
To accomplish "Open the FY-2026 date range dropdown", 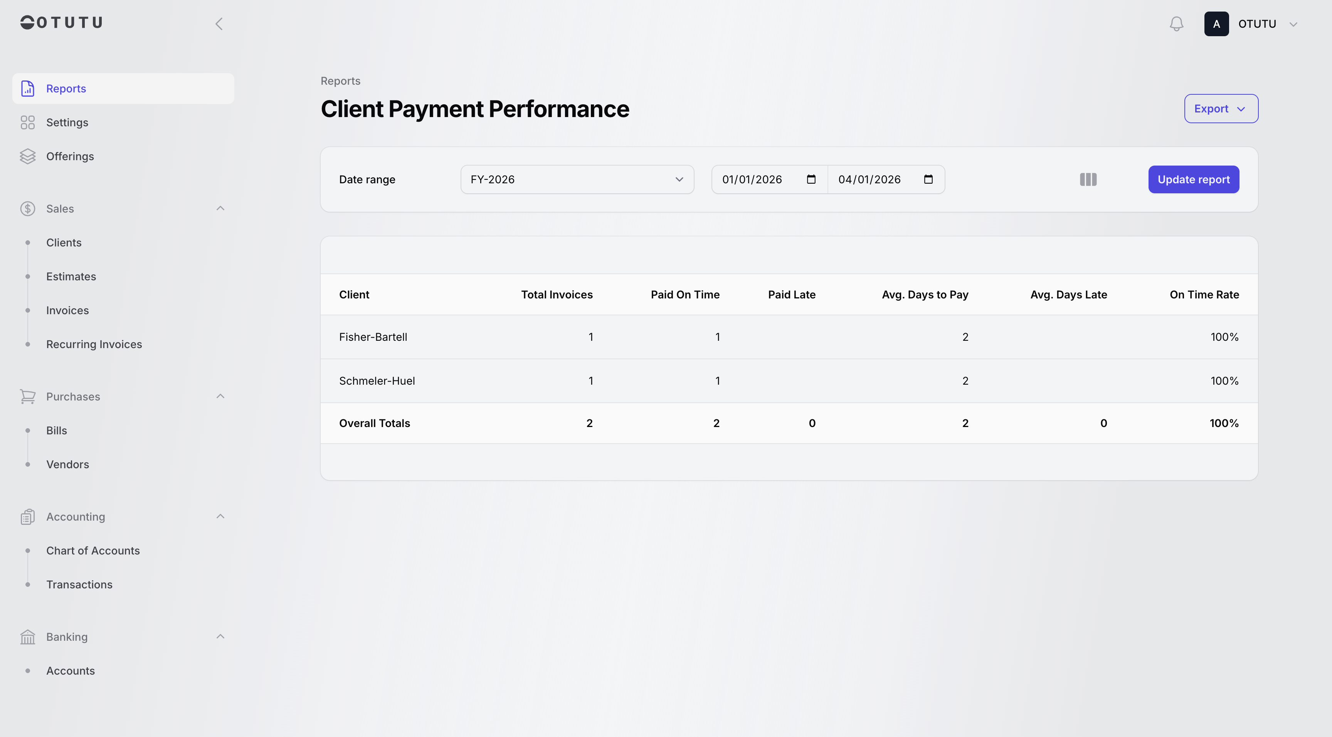I will (x=577, y=179).
